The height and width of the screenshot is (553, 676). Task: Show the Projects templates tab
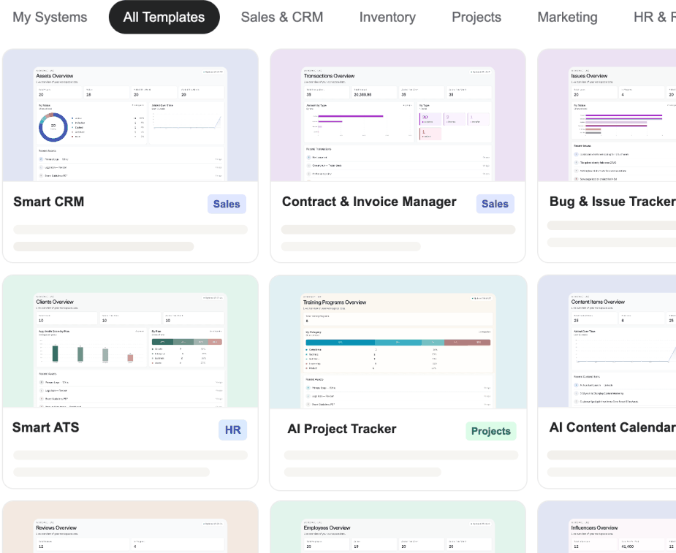pyautogui.click(x=476, y=18)
